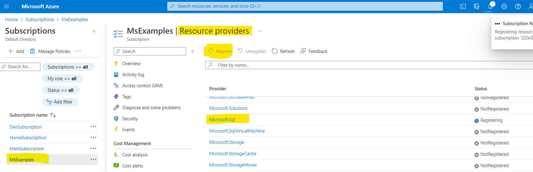
Task: Click the Feedback person icon
Action: [303, 51]
